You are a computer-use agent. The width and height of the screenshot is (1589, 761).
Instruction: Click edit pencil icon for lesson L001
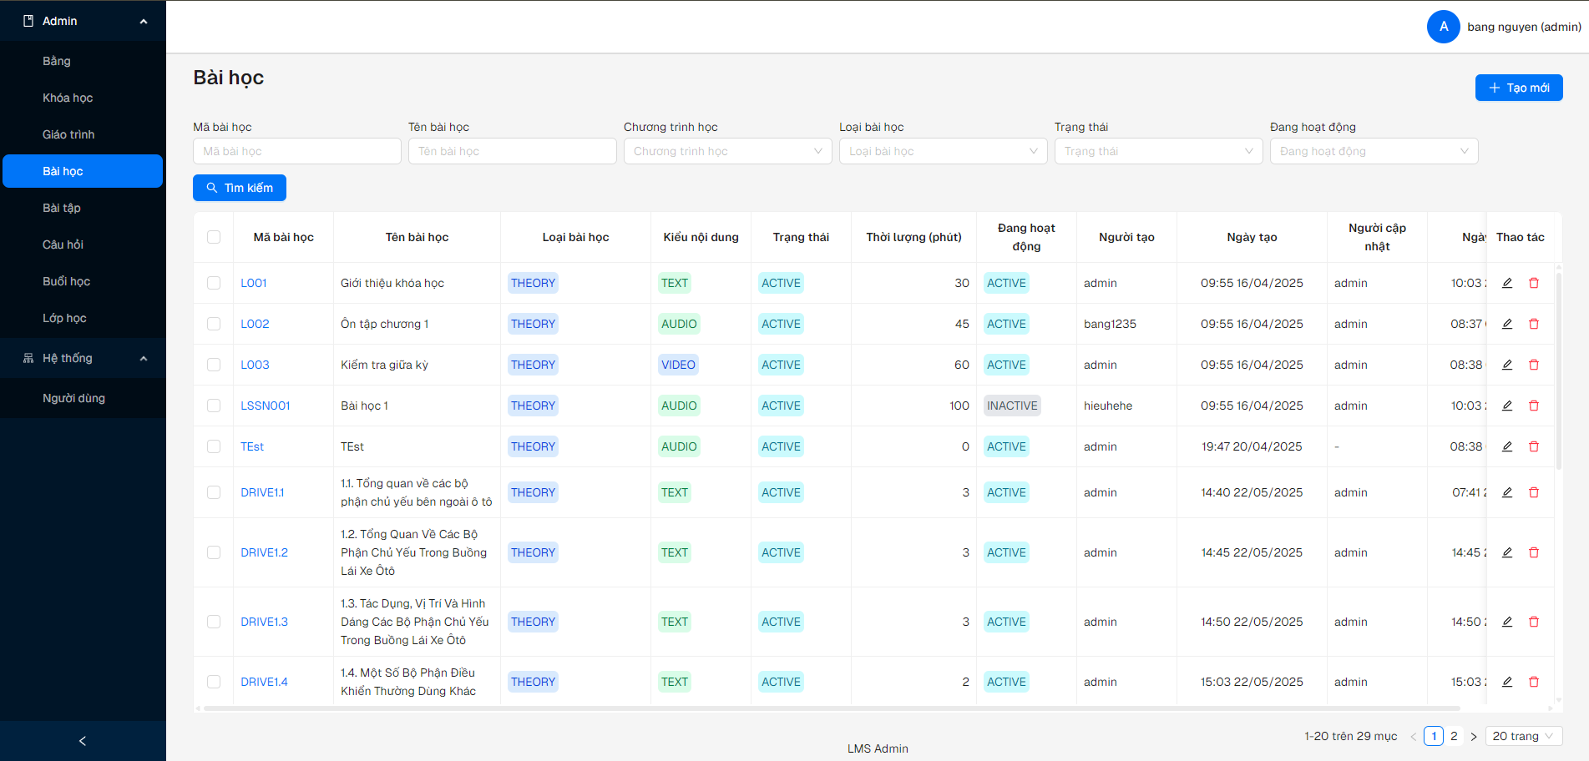point(1507,283)
